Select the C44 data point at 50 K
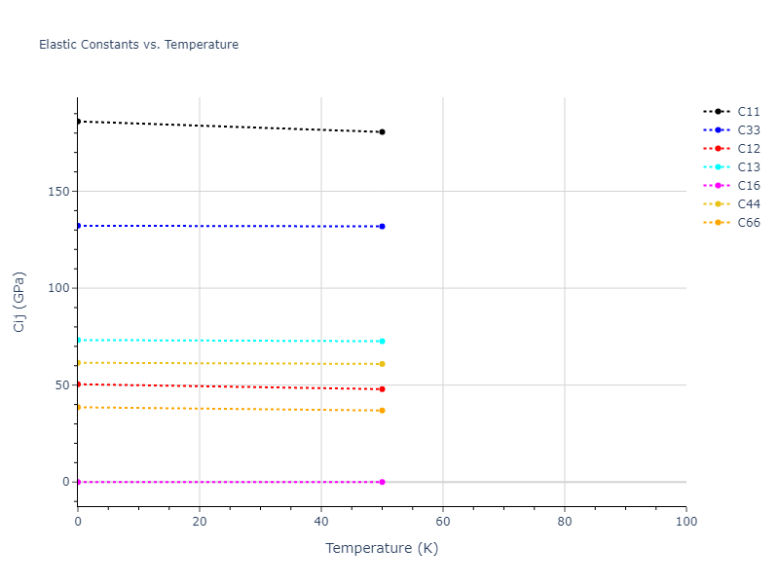This screenshot has width=779, height=584. pyautogui.click(x=382, y=364)
